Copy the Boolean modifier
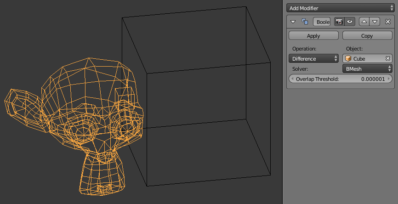Screen dimensions: 398x204 point(367,36)
